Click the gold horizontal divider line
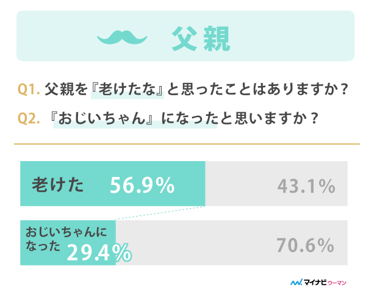Screen dimensions: 366x299 tap(187, 144)
